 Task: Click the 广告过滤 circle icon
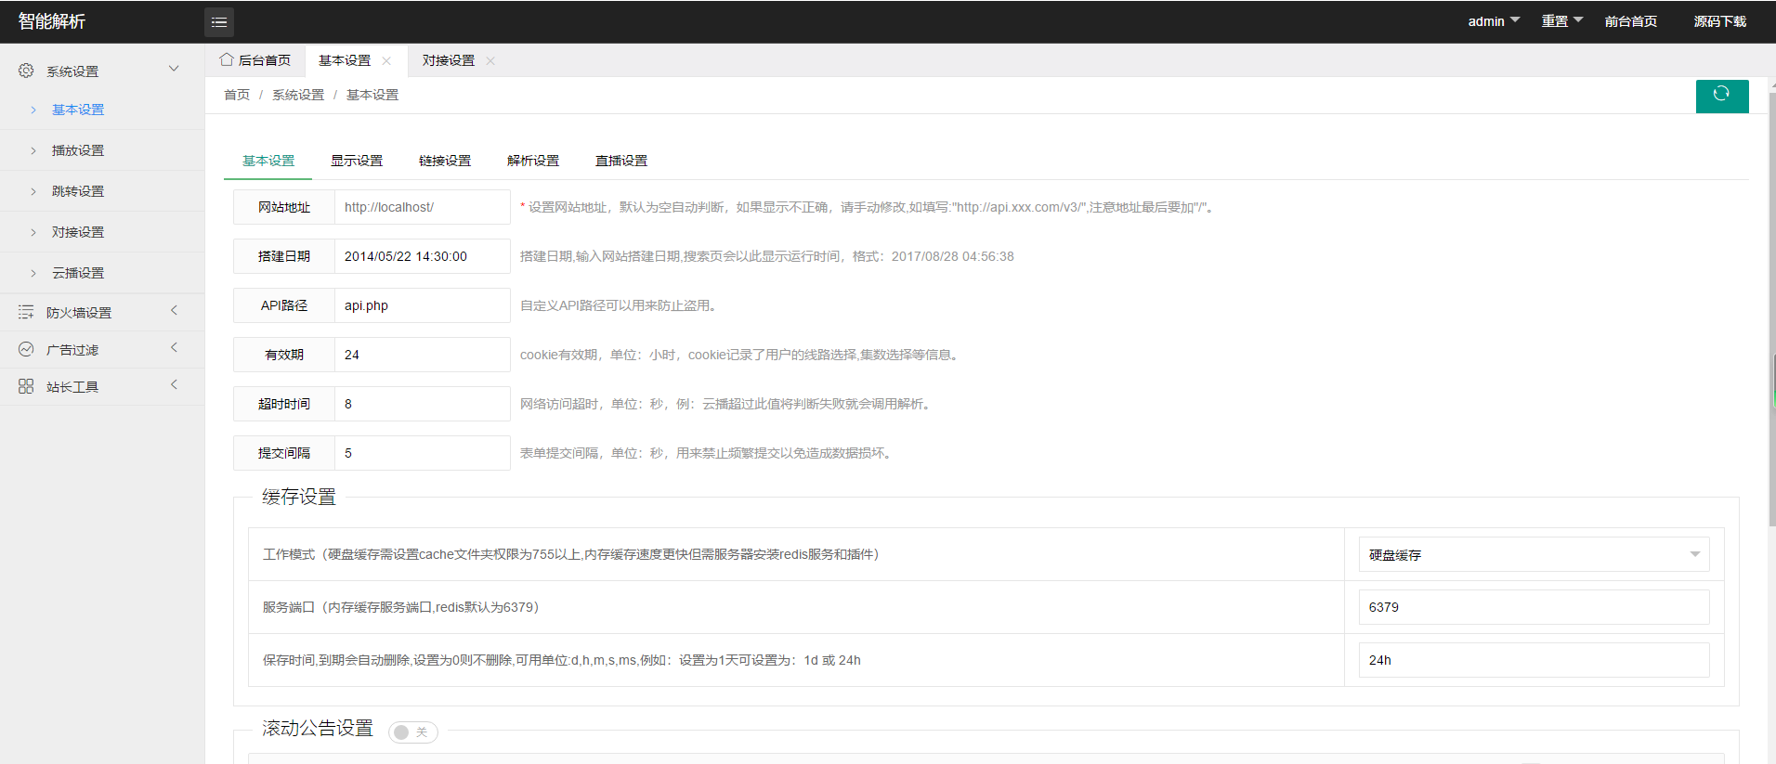tap(26, 349)
